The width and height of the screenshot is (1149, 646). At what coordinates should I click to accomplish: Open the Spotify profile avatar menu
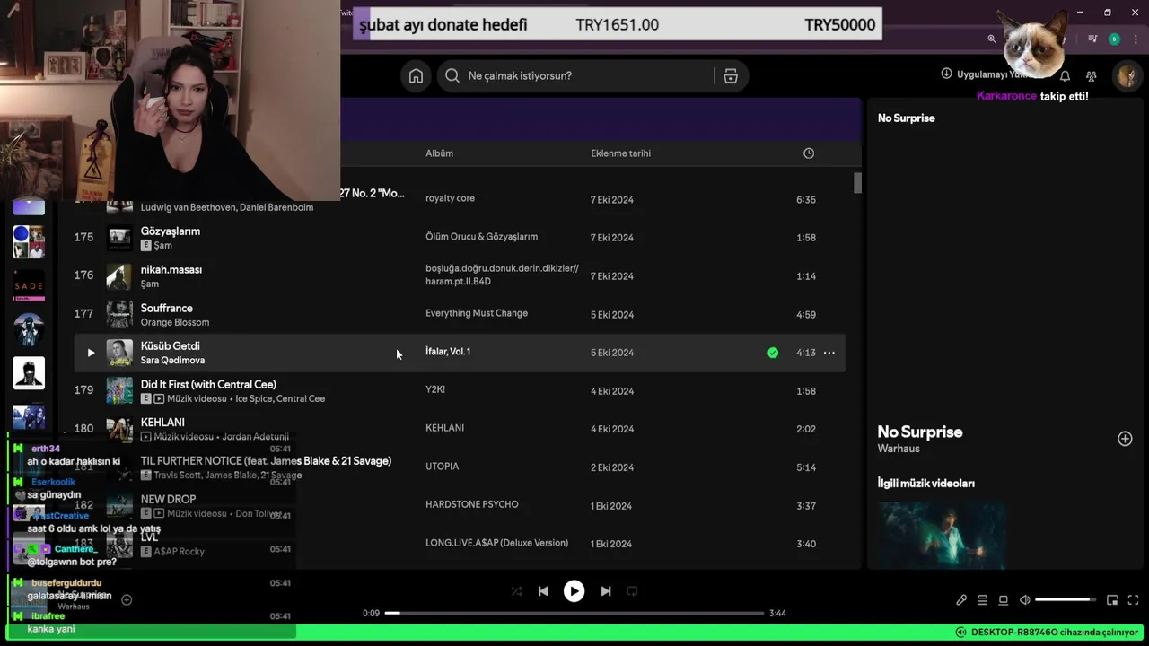point(1126,75)
